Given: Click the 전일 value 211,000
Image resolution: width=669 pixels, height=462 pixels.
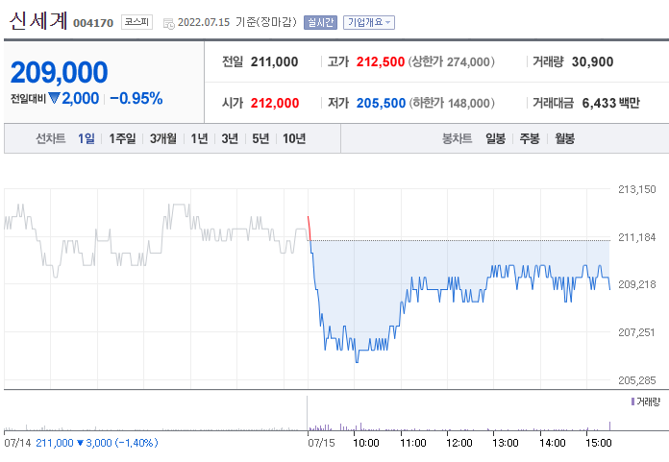Looking at the screenshot, I should point(274,61).
